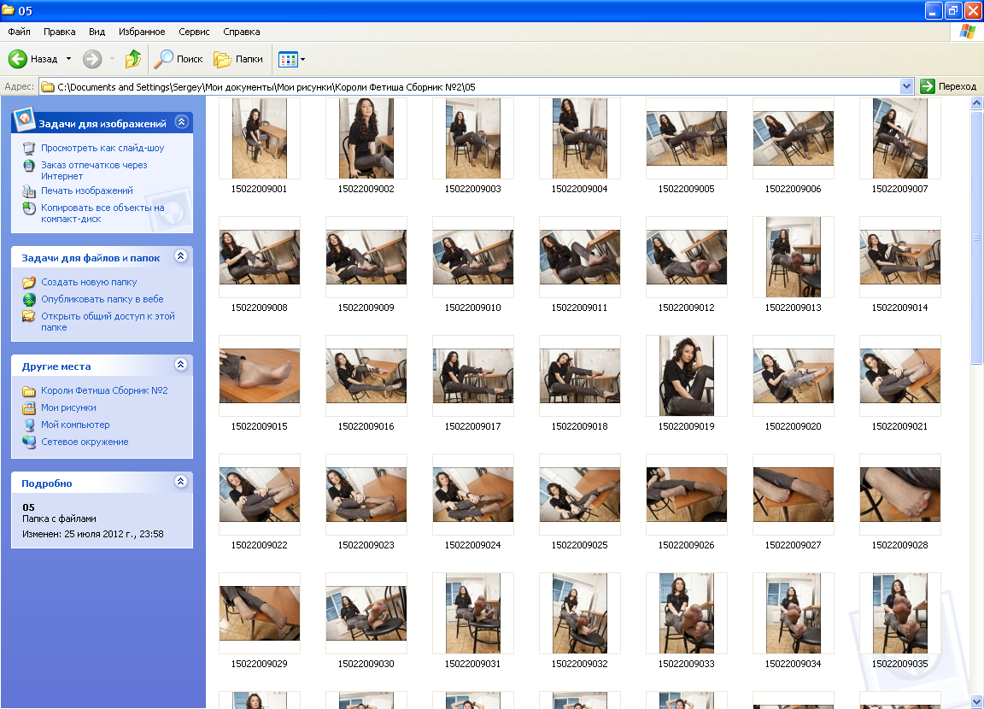Click Заказ отпечатков через Интернет link
Screen dimensions: 984x709
(x=94, y=171)
